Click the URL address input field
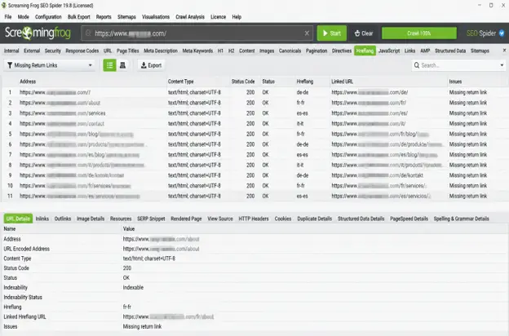Screen dimensions: 509x336 tap(197, 33)
